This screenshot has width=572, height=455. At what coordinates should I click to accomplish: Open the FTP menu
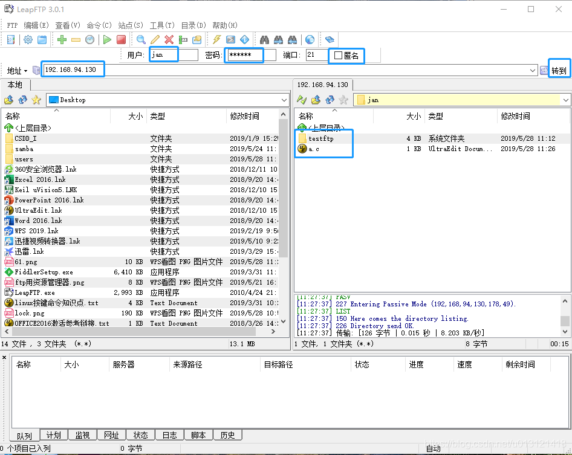point(12,25)
